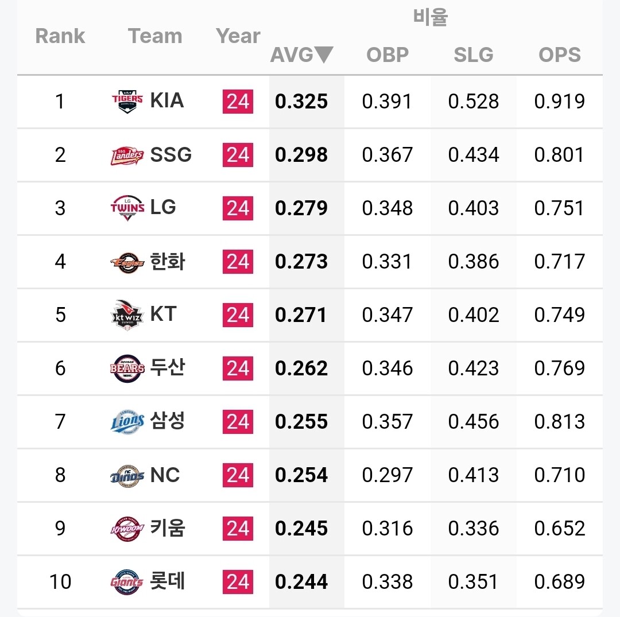This screenshot has height=617, width=620.
Task: Sort the table by SLG column
Action: pyautogui.click(x=474, y=55)
